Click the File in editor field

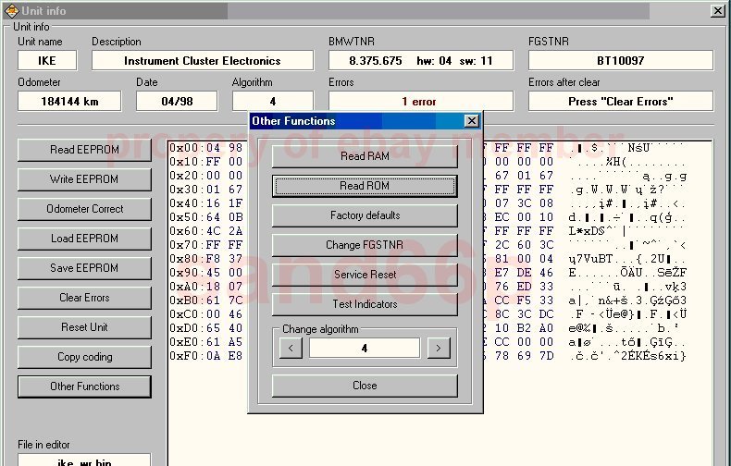84,460
